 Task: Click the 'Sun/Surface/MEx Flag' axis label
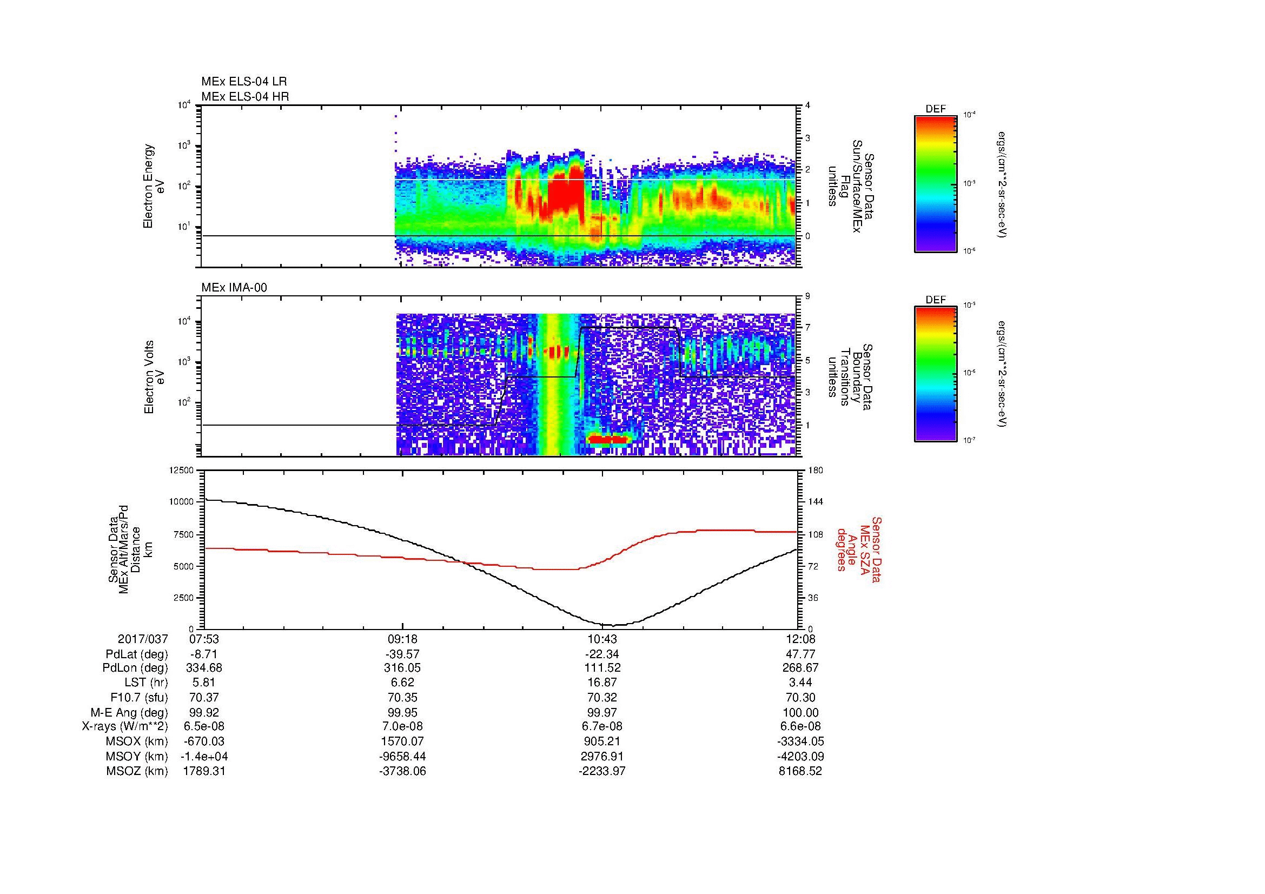[851, 186]
